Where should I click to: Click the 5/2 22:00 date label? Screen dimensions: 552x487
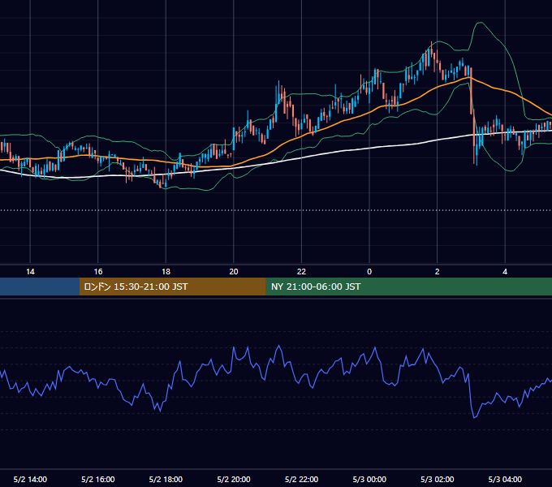(x=301, y=479)
